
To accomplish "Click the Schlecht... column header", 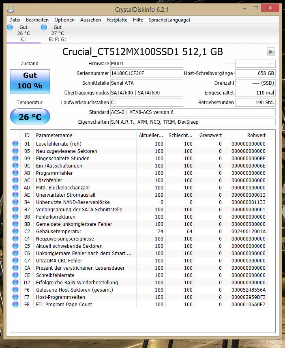I will (x=180, y=135).
